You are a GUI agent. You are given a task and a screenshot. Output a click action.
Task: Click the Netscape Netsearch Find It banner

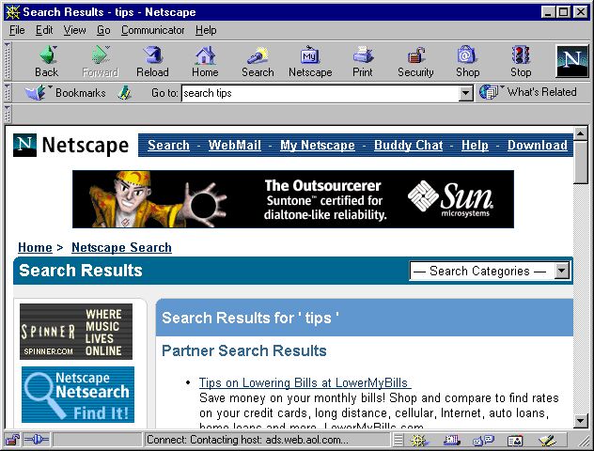pos(78,395)
